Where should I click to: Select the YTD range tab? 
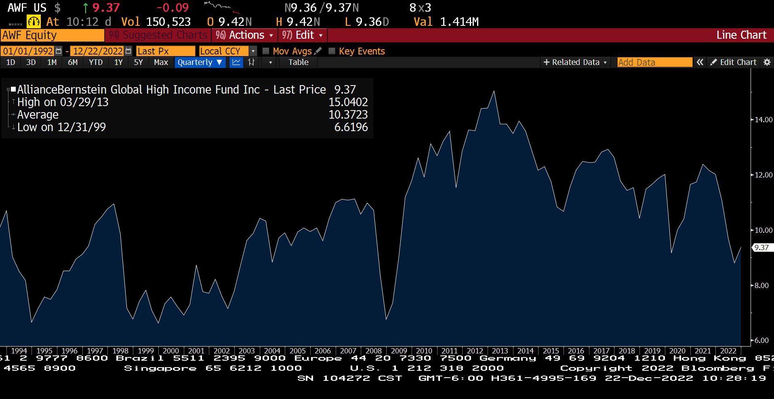tap(96, 62)
